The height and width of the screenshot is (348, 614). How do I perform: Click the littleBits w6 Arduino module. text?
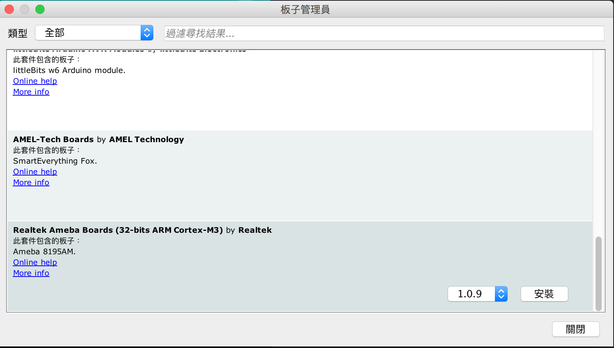tap(69, 70)
